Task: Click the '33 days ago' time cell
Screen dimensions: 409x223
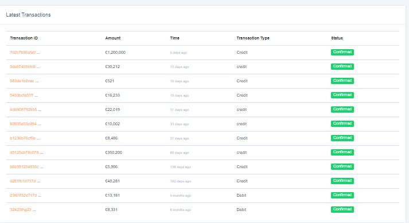Action: (180, 124)
